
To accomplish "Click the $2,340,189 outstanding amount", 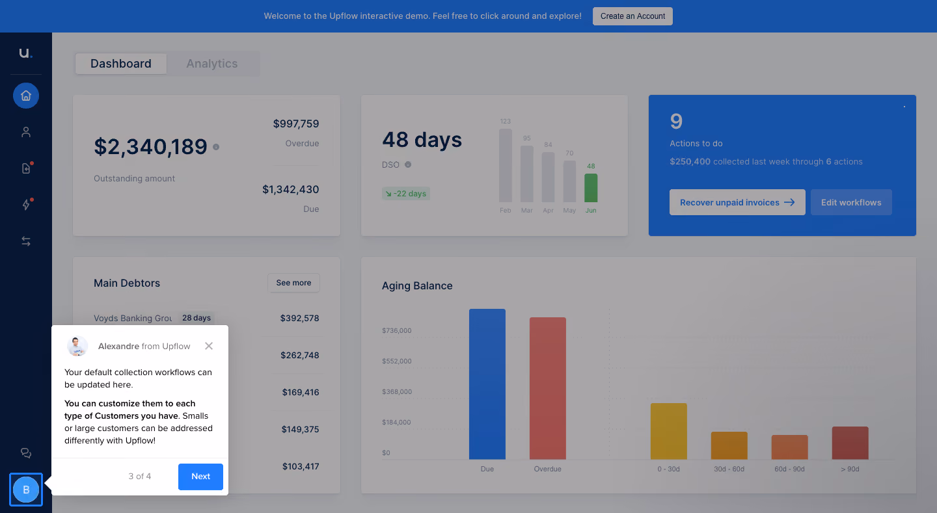I will click(150, 147).
